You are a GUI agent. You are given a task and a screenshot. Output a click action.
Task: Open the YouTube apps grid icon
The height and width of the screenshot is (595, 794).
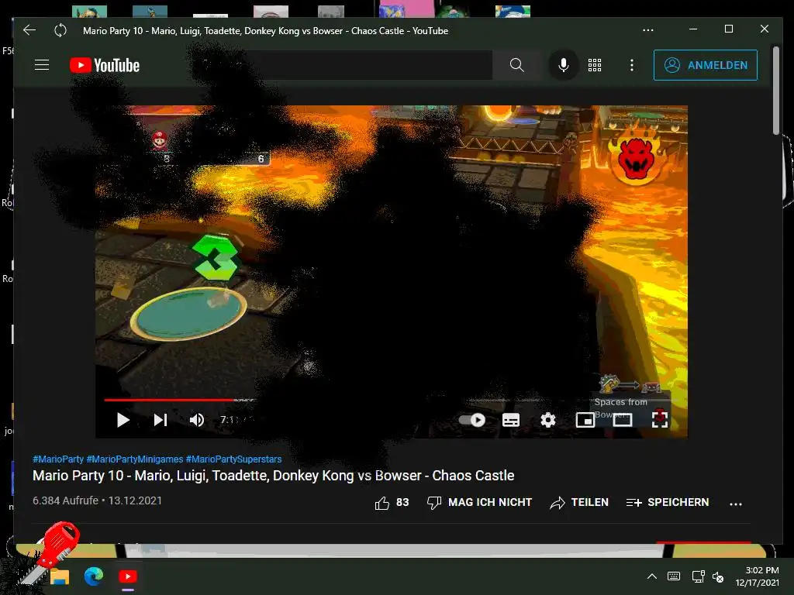(x=595, y=65)
